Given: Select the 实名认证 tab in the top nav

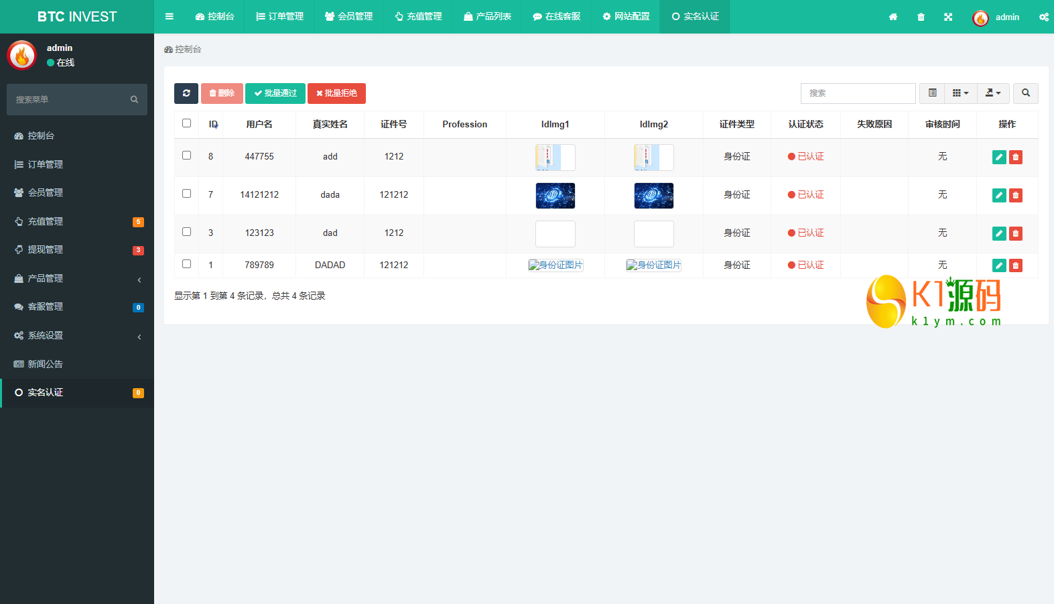Looking at the screenshot, I should coord(695,17).
